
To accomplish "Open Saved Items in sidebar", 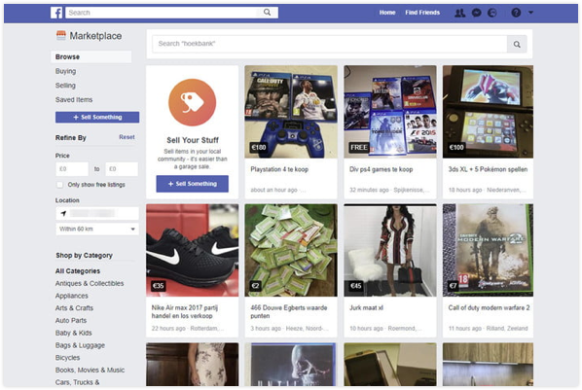I will 74,100.
